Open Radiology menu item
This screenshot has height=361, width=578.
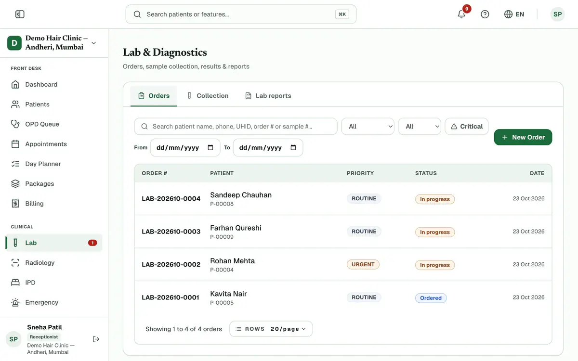54,263
